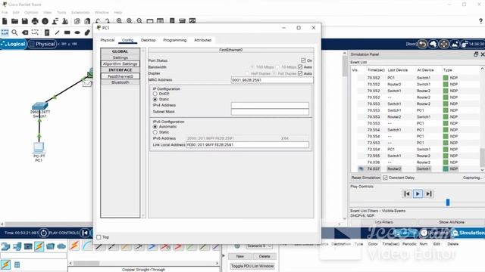Switch to the Physical workspace view
The image size is (485, 272).
(42, 44)
